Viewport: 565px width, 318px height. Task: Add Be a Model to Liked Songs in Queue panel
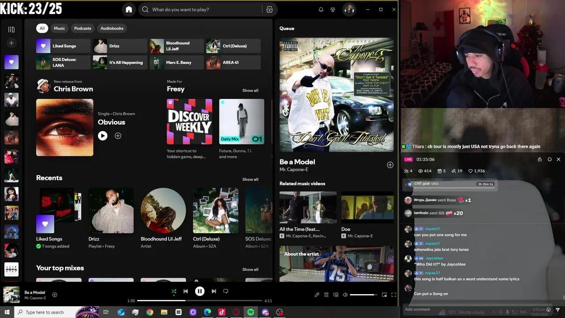point(390,165)
